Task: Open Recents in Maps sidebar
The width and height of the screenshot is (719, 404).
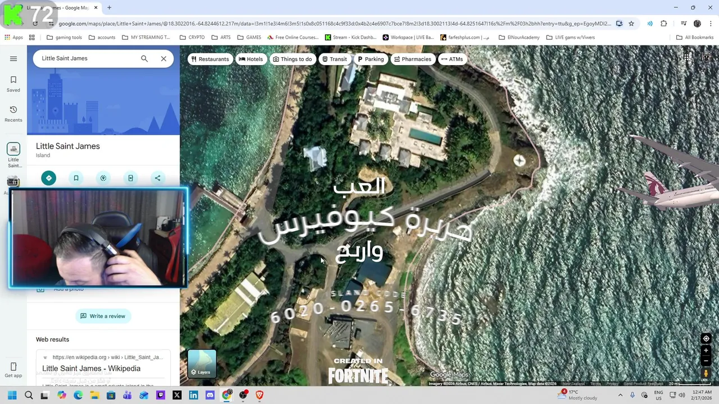Action: pyautogui.click(x=13, y=113)
